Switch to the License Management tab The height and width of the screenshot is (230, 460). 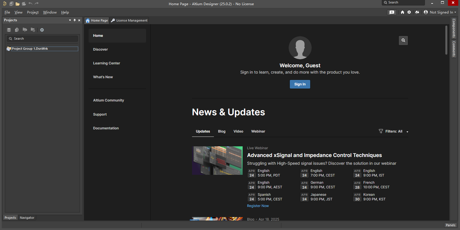(x=129, y=20)
